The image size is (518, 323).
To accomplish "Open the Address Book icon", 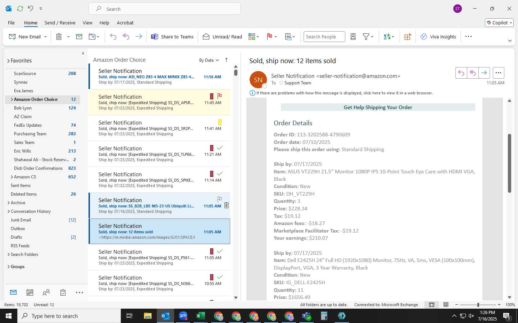I will pos(353,37).
